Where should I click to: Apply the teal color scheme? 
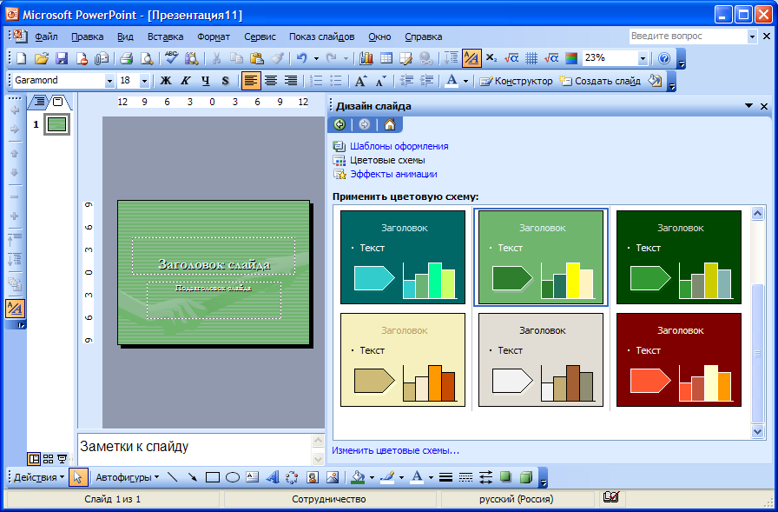click(403, 257)
